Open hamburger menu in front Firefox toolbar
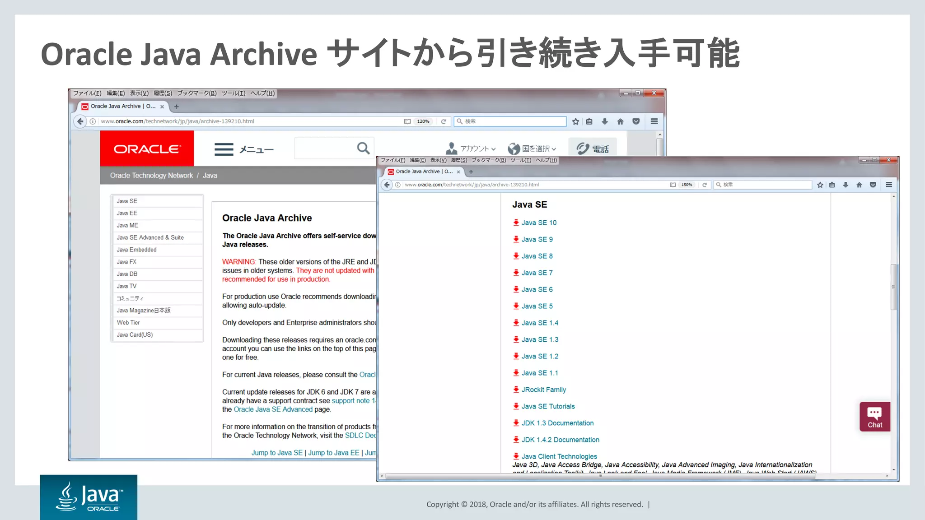 [x=889, y=185]
